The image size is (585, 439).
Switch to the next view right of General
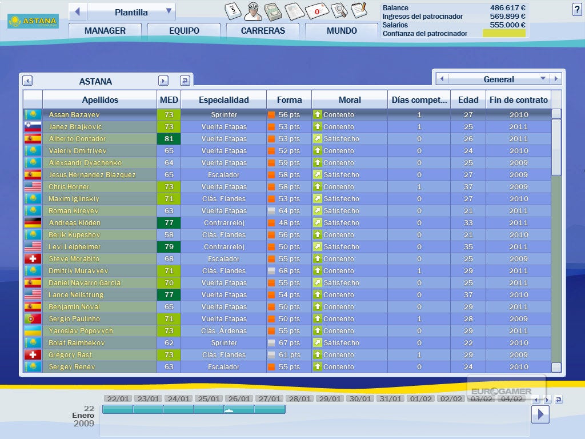(x=556, y=79)
